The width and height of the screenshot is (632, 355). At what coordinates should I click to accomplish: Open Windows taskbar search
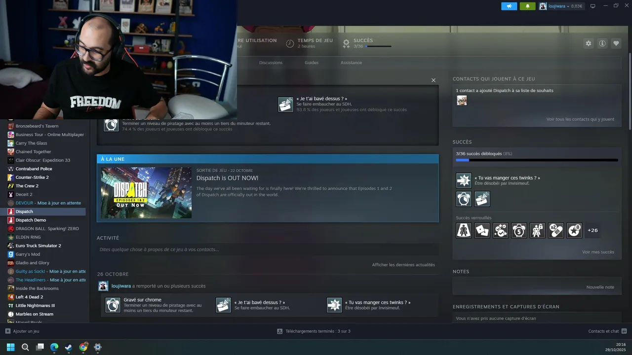click(x=25, y=347)
